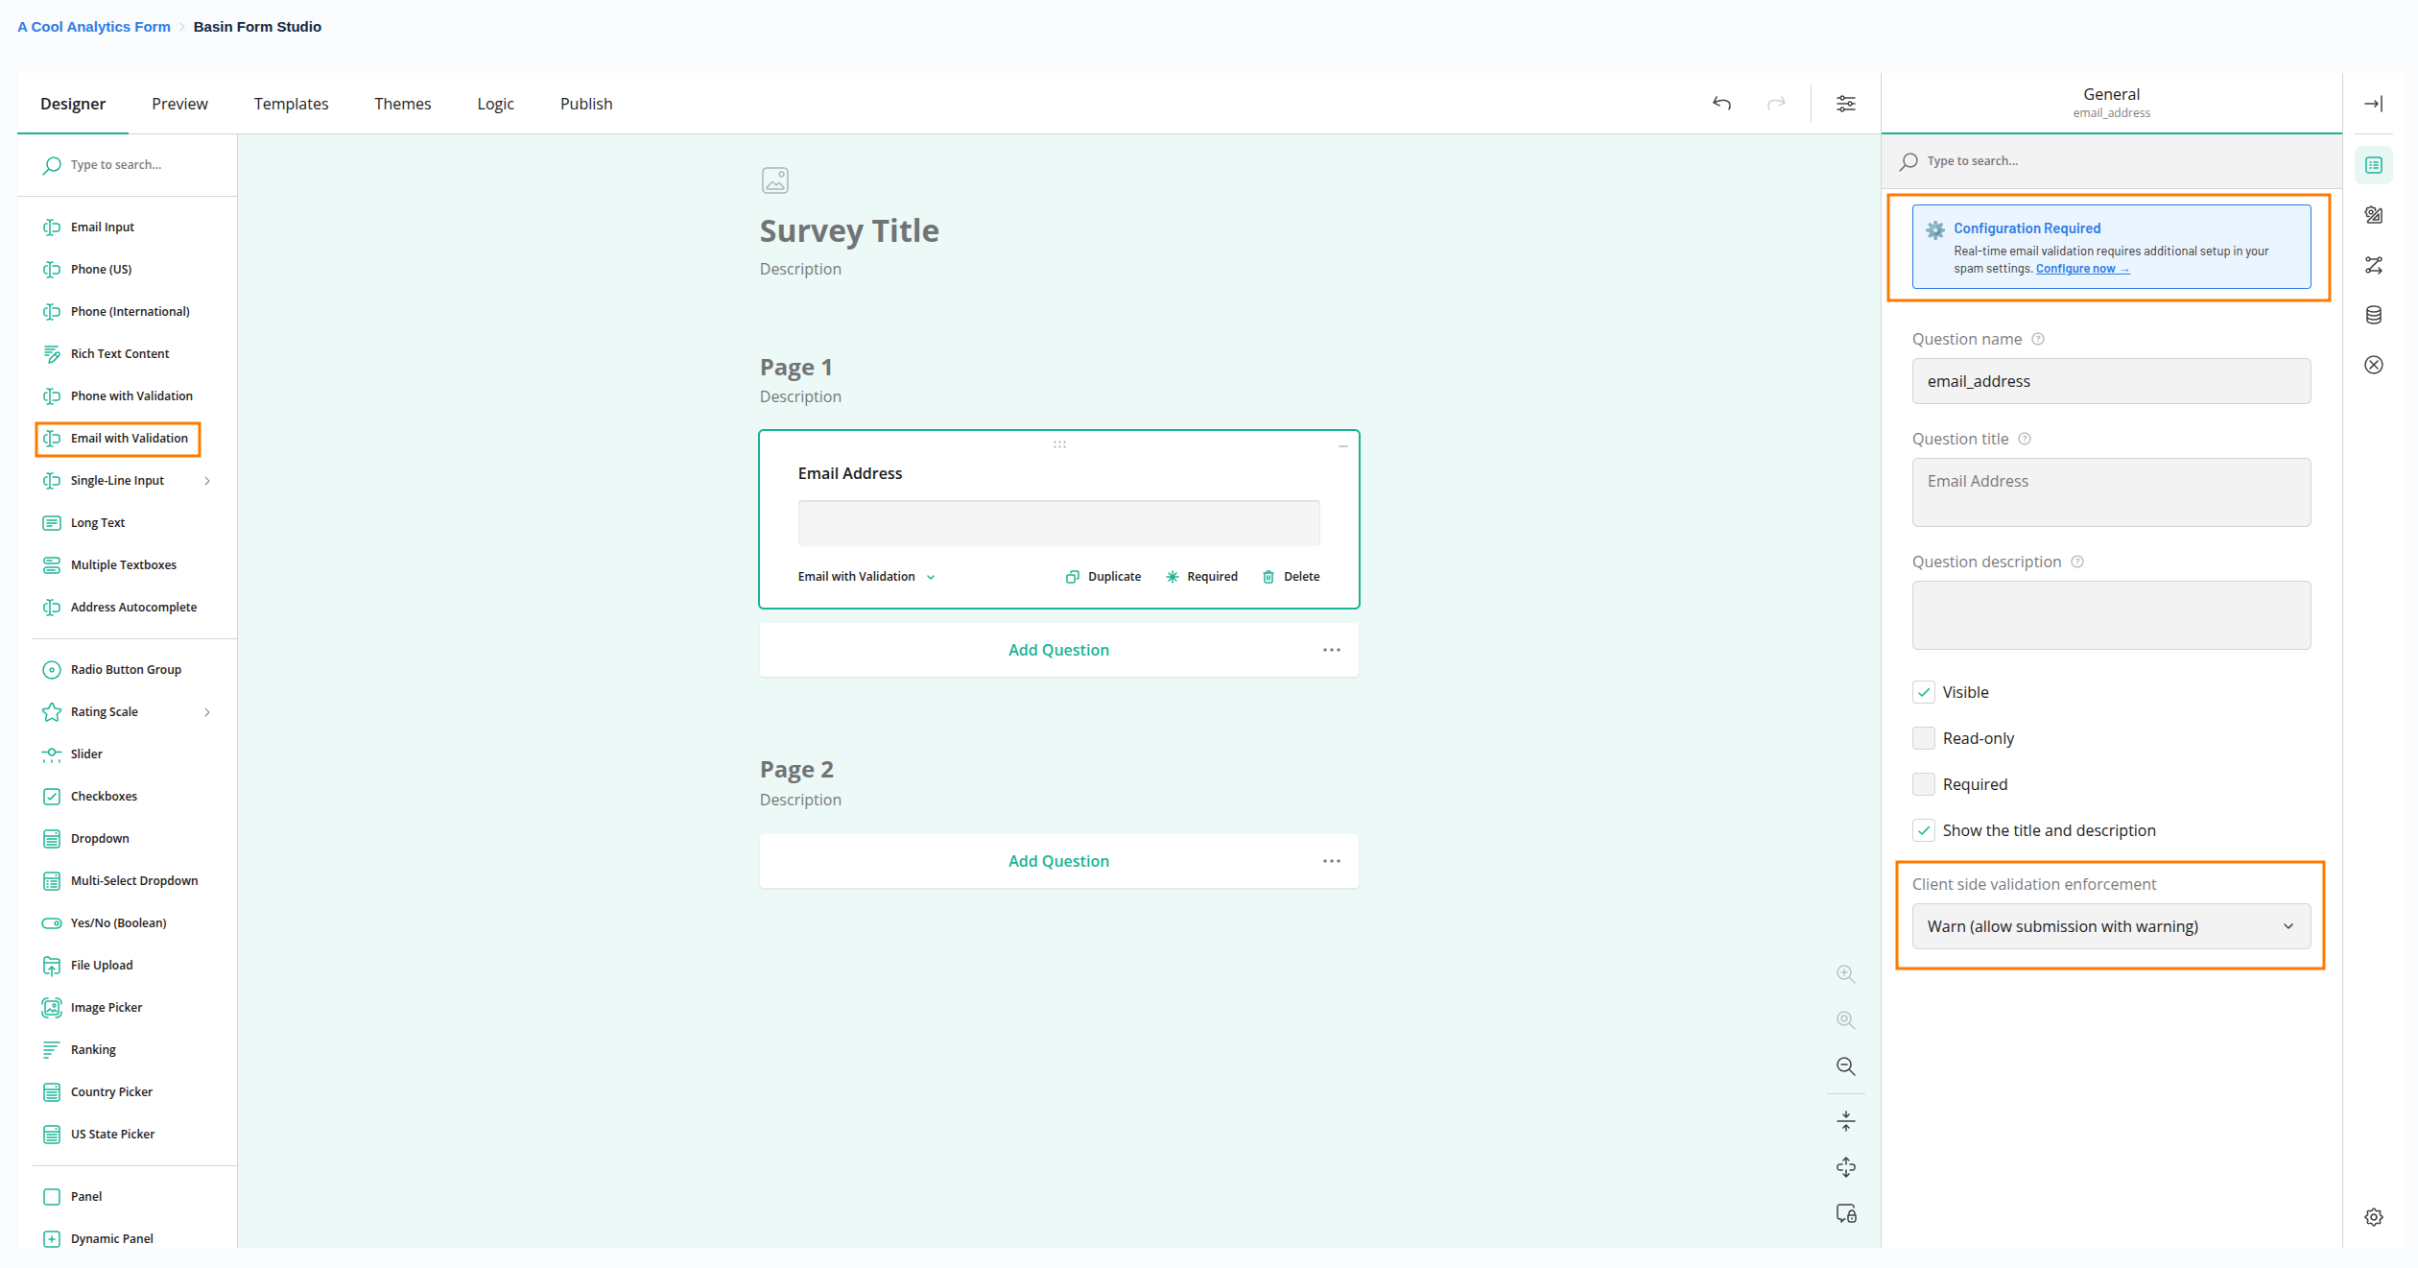Open the Validation panel icon in right sidebar
The height and width of the screenshot is (1268, 2418).
point(2374,365)
